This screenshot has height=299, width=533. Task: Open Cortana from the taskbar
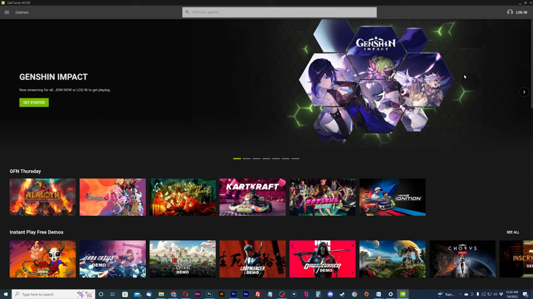pyautogui.click(x=101, y=294)
